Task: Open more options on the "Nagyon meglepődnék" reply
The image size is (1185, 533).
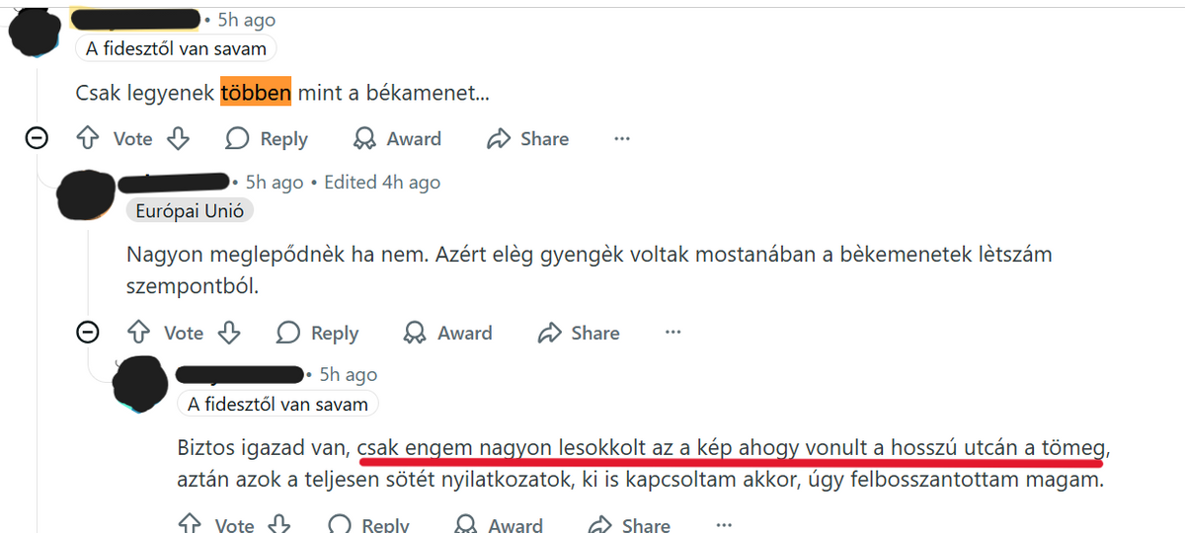Action: pos(672,333)
